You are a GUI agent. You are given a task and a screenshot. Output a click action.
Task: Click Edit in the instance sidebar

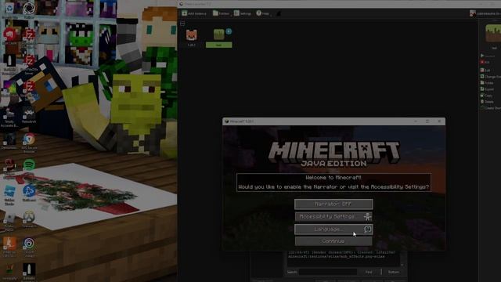tap(485, 70)
